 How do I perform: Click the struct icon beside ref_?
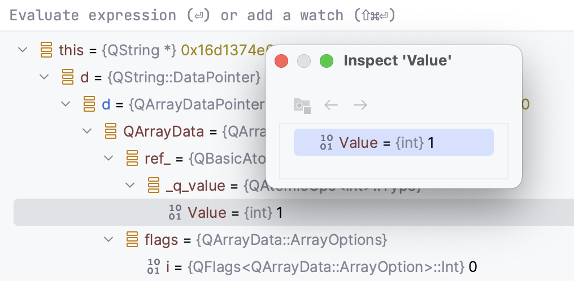coord(132,159)
